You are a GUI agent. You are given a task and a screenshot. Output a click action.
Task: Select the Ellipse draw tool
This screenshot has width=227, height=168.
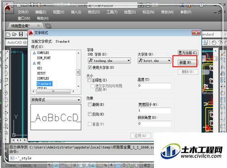tap(6, 113)
